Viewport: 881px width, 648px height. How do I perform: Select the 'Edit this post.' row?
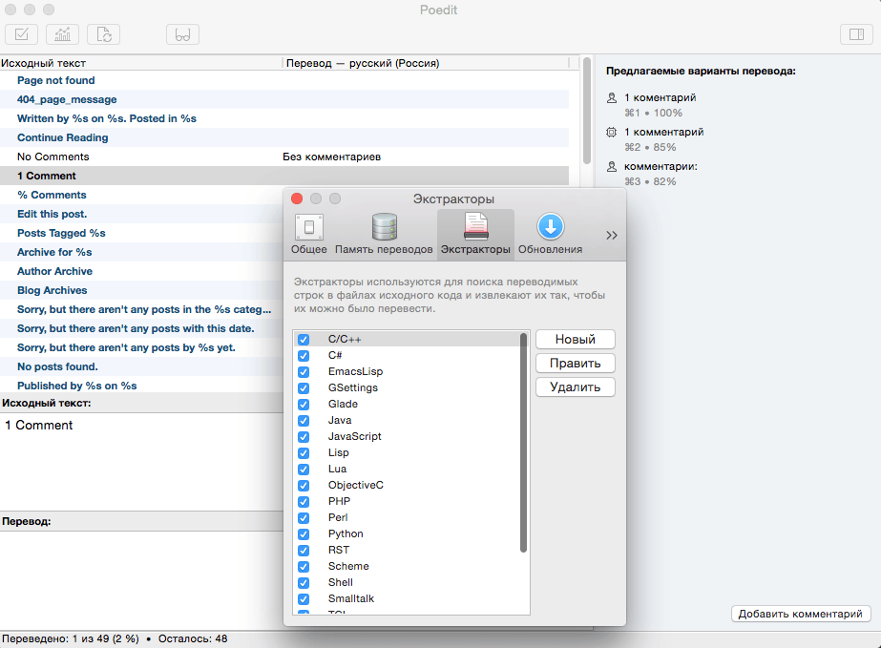tap(141, 214)
